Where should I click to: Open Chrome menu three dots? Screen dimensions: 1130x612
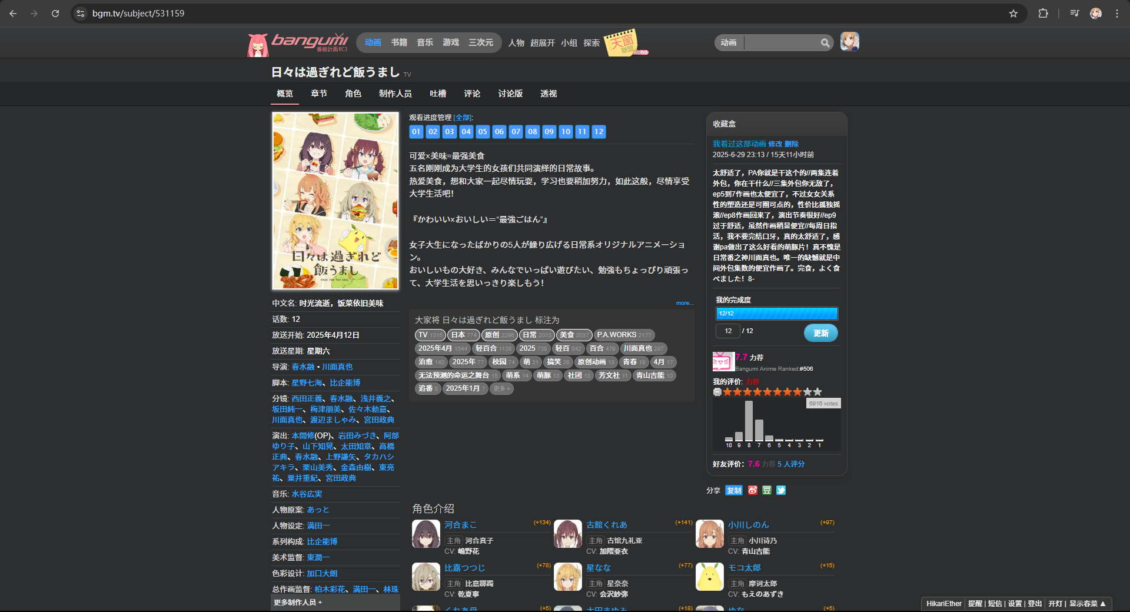coord(1117,13)
